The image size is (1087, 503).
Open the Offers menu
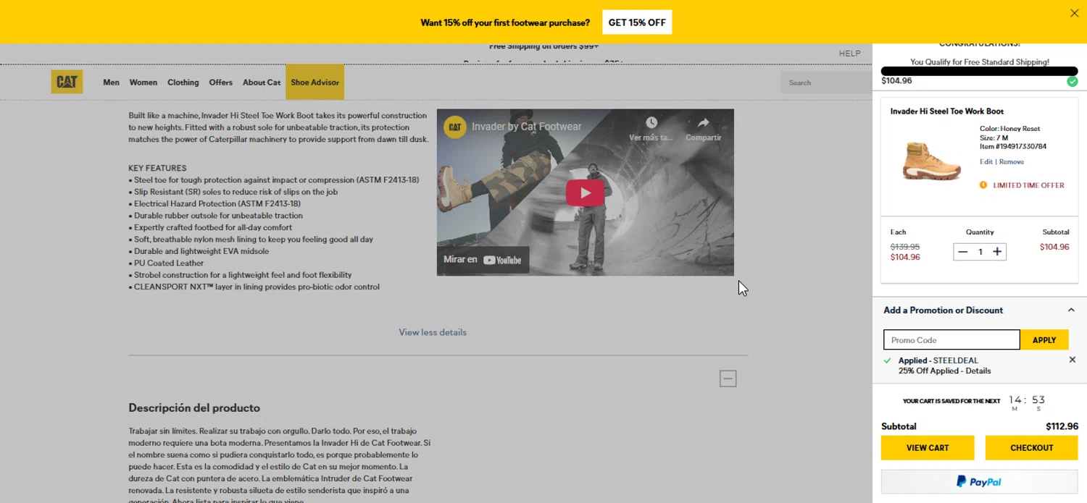coord(220,83)
